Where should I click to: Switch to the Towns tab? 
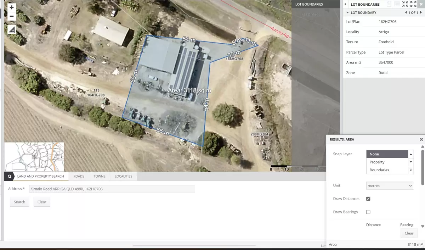coord(100,176)
